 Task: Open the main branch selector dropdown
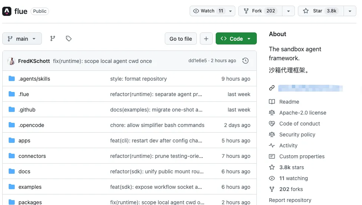(x=22, y=38)
